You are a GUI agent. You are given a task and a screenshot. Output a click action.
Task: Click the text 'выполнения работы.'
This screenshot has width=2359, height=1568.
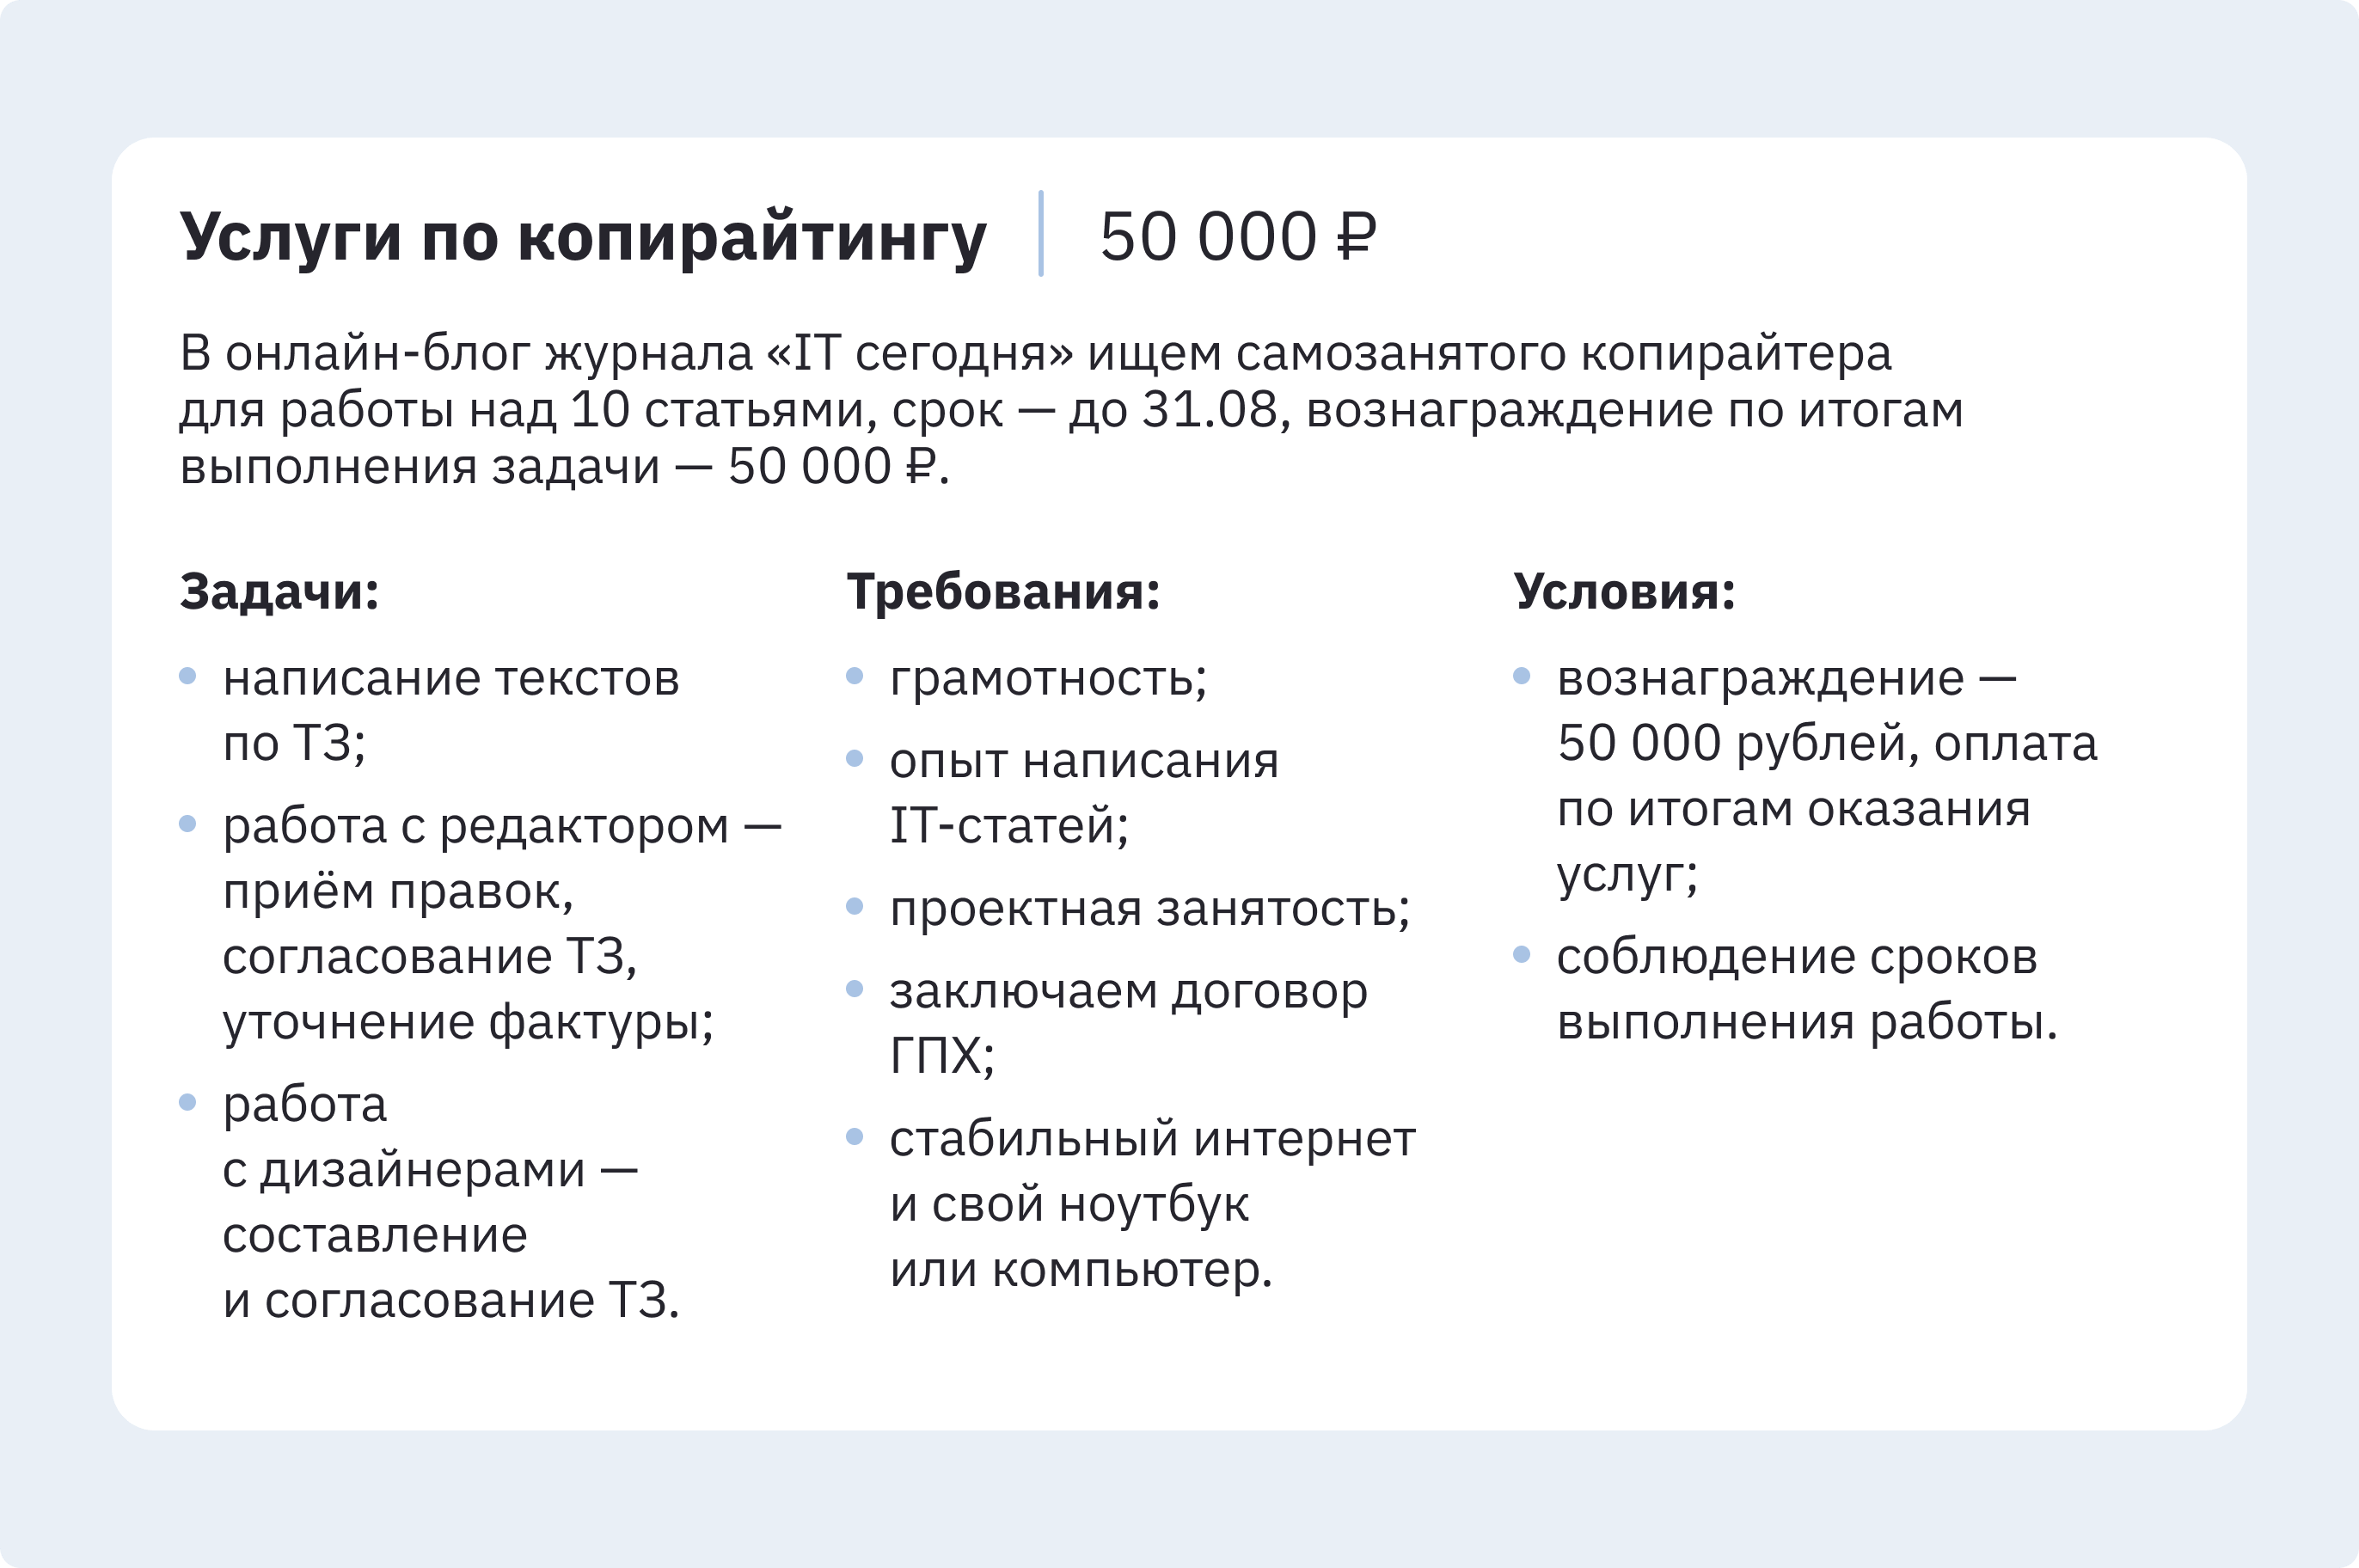pos(1807,1022)
